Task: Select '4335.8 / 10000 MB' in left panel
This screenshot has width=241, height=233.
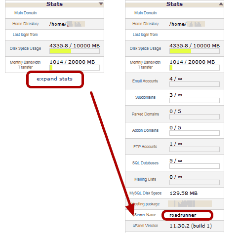Action: coord(75,45)
